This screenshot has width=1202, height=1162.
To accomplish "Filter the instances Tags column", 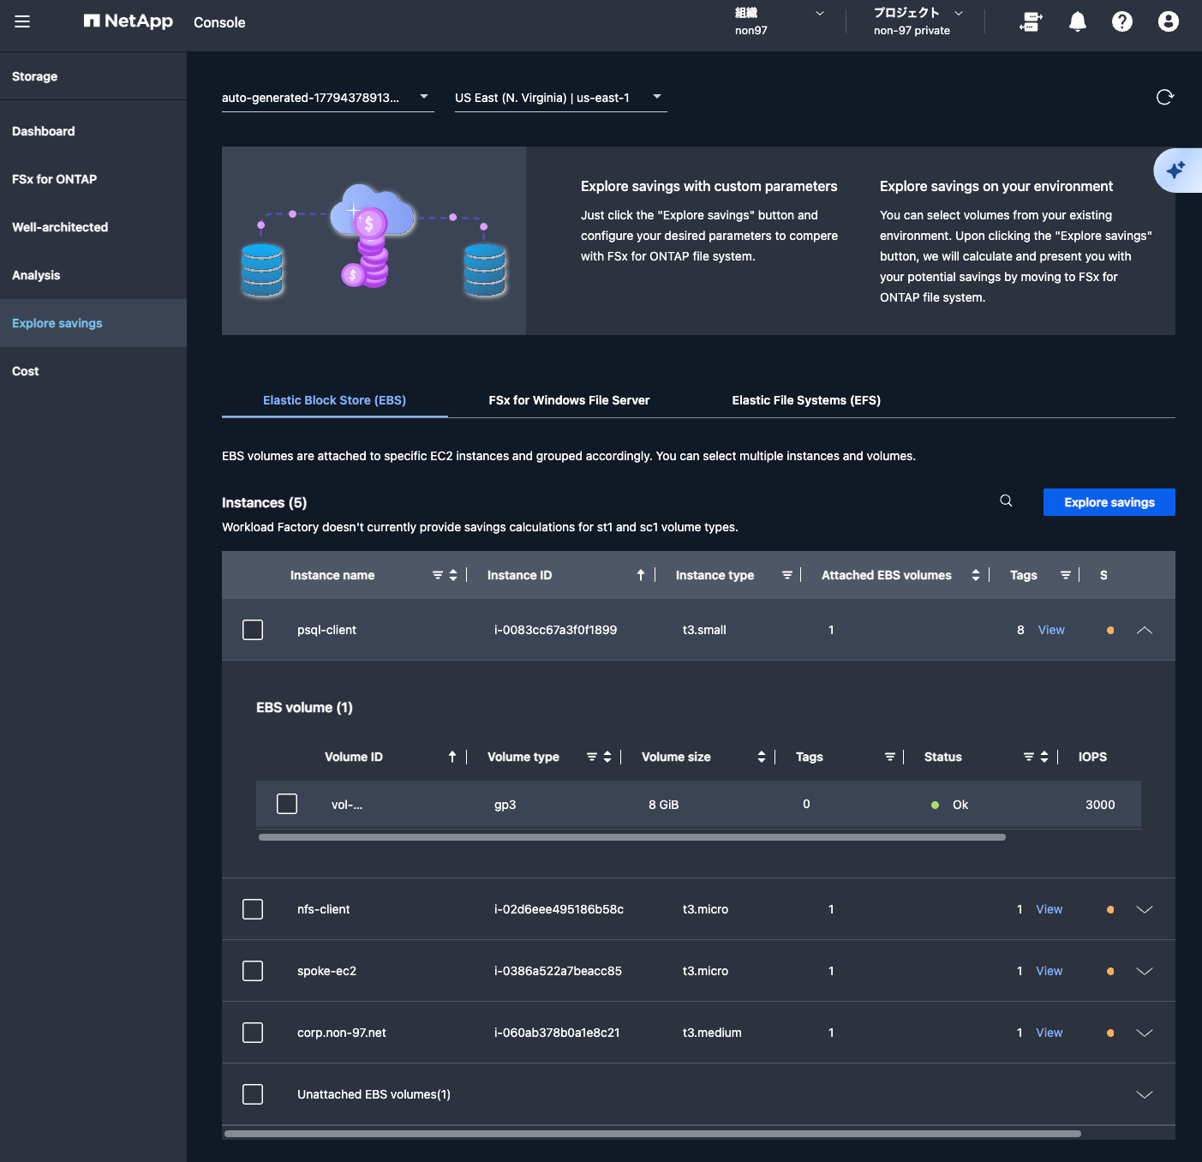I will [1066, 575].
